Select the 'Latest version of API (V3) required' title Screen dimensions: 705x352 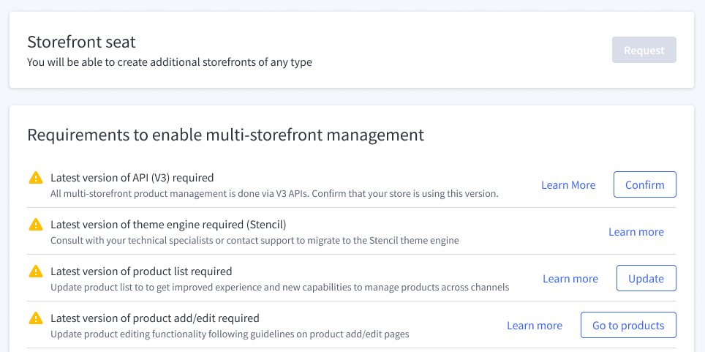coord(132,178)
